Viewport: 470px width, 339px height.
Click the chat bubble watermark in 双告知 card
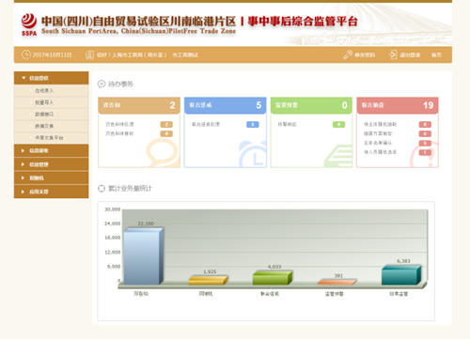163,153
